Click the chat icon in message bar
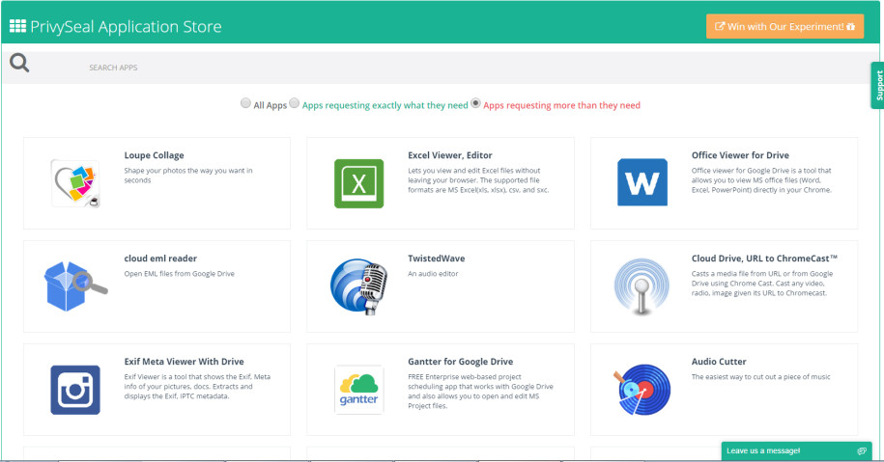 click(862, 450)
